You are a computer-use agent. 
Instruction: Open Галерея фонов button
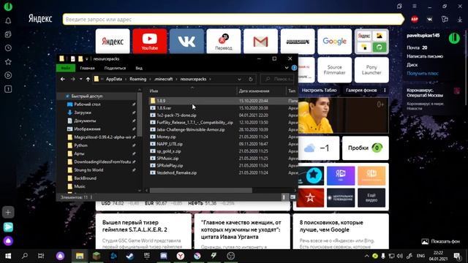[x=361, y=90]
